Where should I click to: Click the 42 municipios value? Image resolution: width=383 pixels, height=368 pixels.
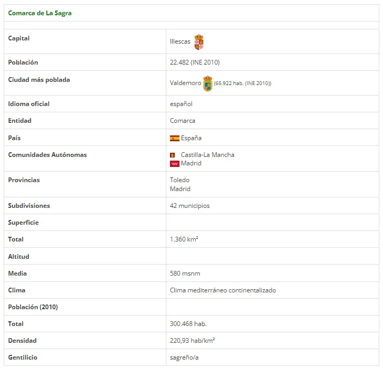pyautogui.click(x=190, y=206)
